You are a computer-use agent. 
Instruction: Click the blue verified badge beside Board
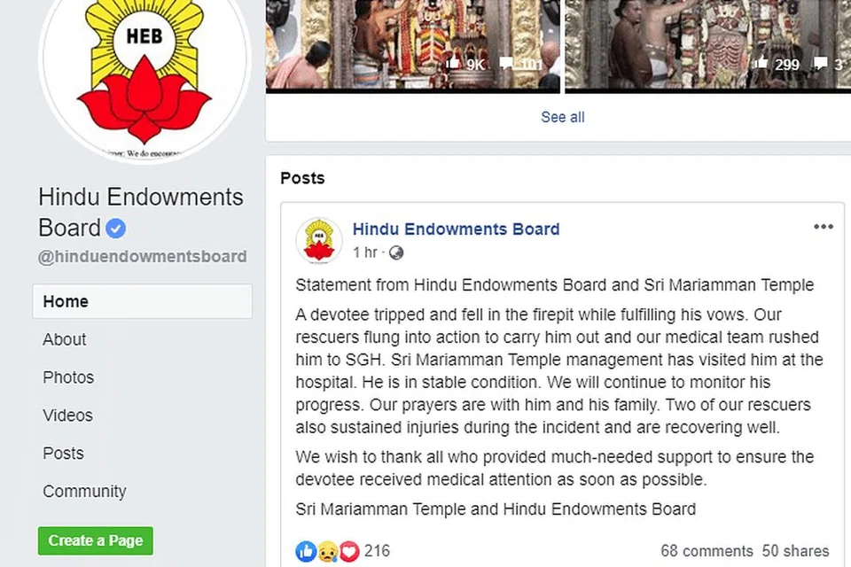(x=115, y=229)
